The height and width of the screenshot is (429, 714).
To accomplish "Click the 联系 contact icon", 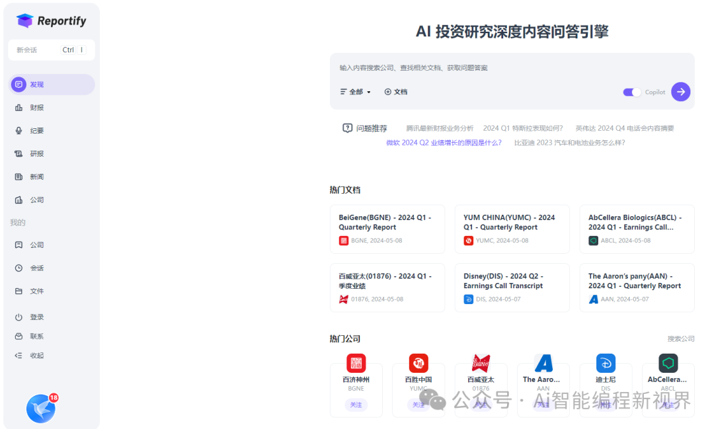I will [19, 336].
